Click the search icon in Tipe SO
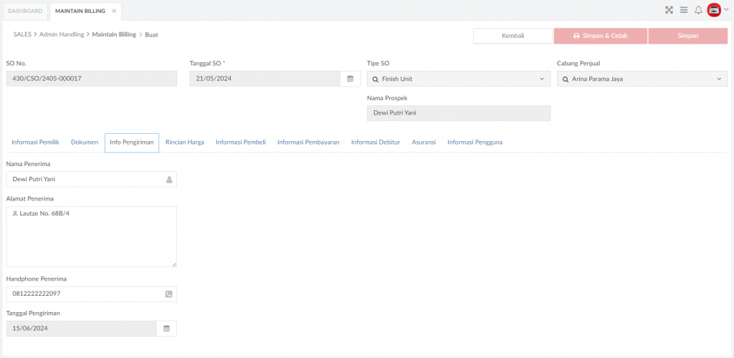Image resolution: width=734 pixels, height=358 pixels. pyautogui.click(x=376, y=79)
